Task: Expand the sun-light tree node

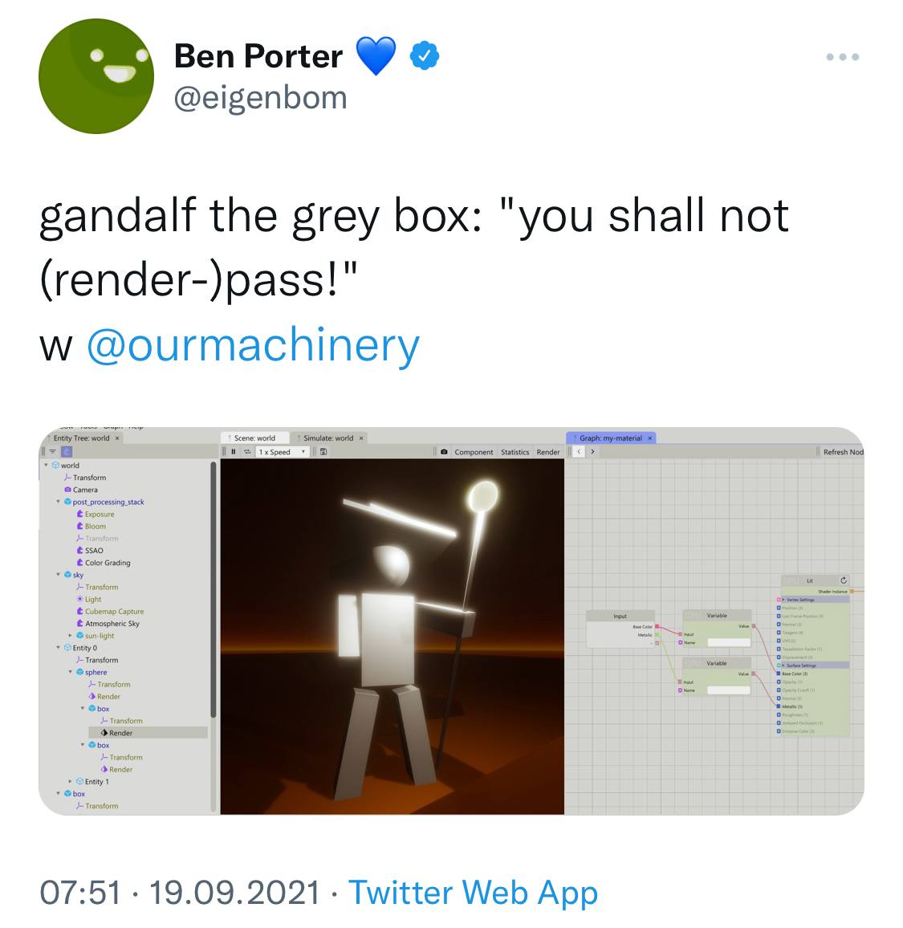Action: (71, 636)
